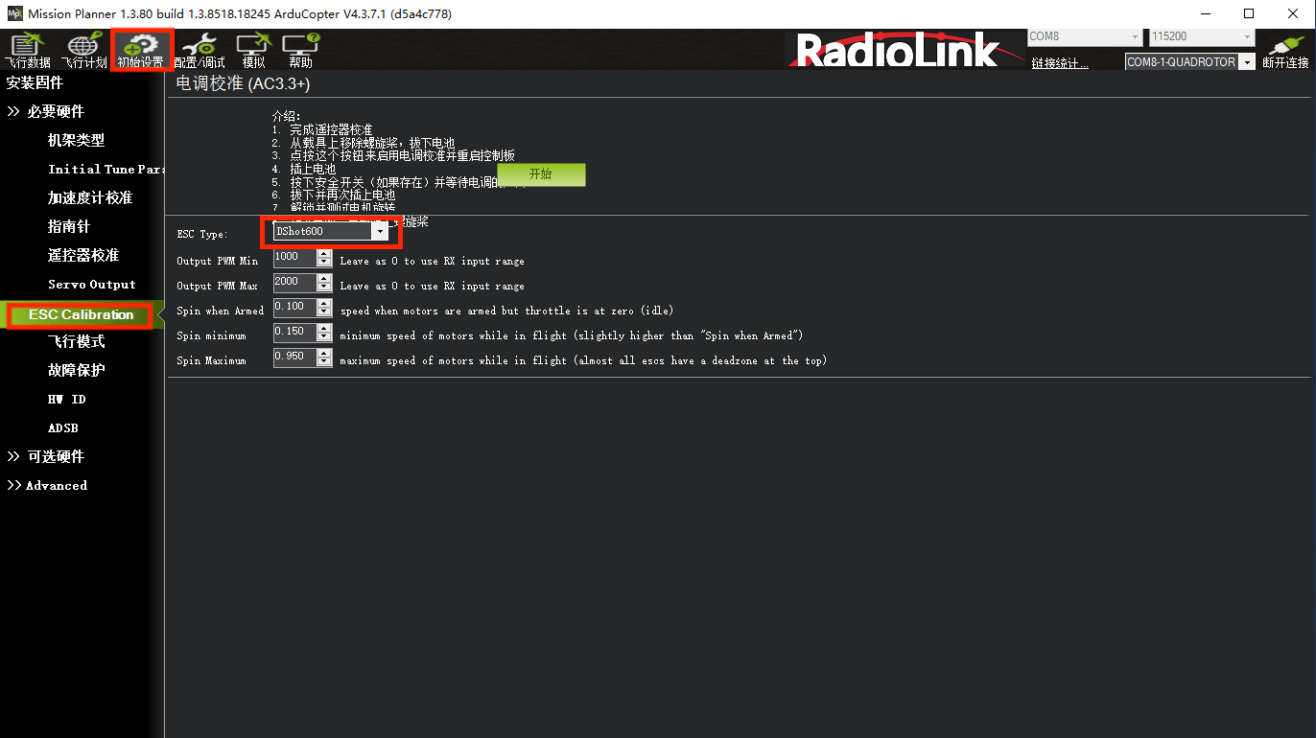Open the 115200 baud rate dropdown
Viewport: 1316px width, 738px height.
1202,36
